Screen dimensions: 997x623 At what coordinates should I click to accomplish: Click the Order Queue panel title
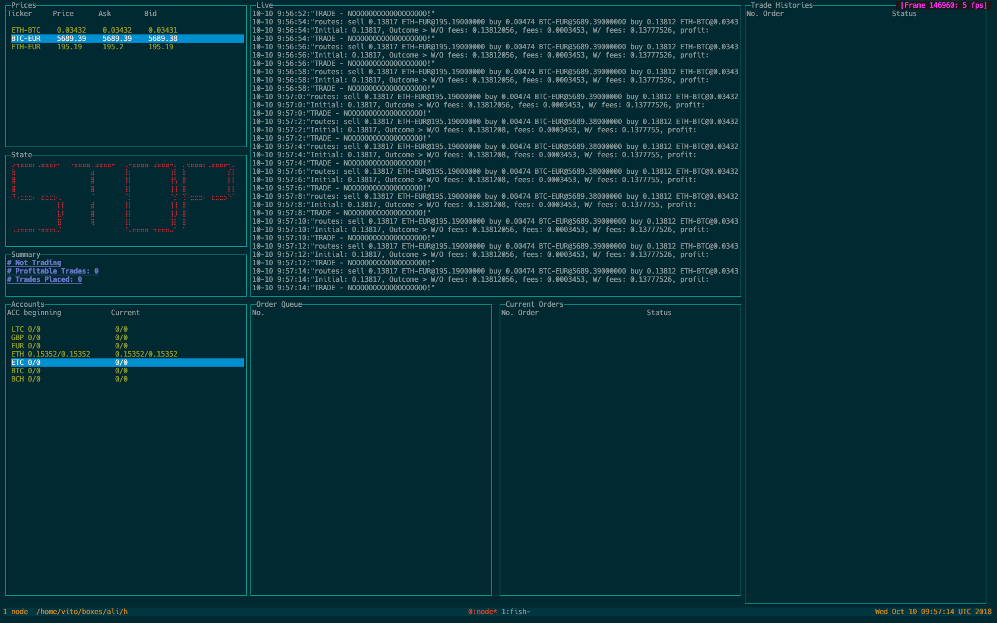pyautogui.click(x=280, y=304)
